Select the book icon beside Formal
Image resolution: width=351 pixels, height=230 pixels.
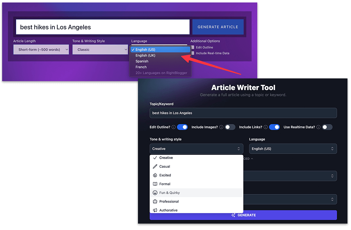click(x=155, y=184)
